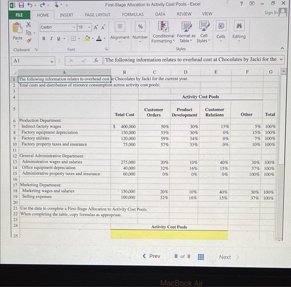Click the Sign In link
The height and width of the screenshot is (287, 291).
pyautogui.click(x=271, y=12)
